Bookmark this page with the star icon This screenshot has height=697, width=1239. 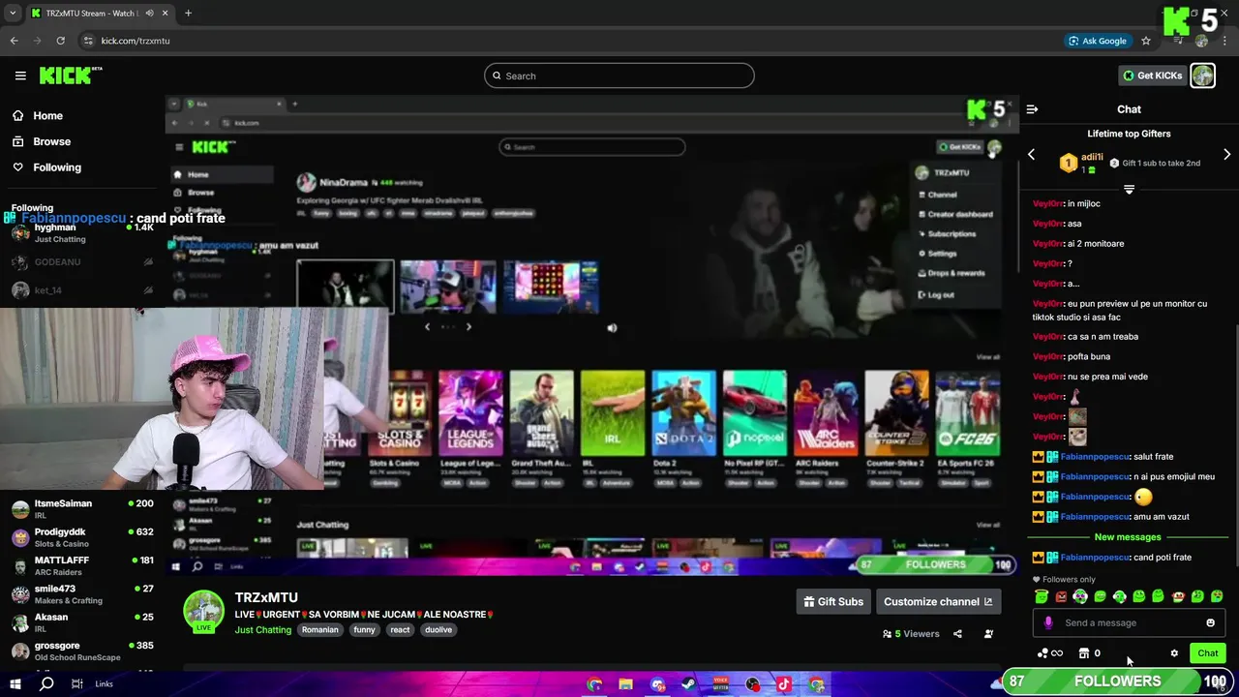1146,41
